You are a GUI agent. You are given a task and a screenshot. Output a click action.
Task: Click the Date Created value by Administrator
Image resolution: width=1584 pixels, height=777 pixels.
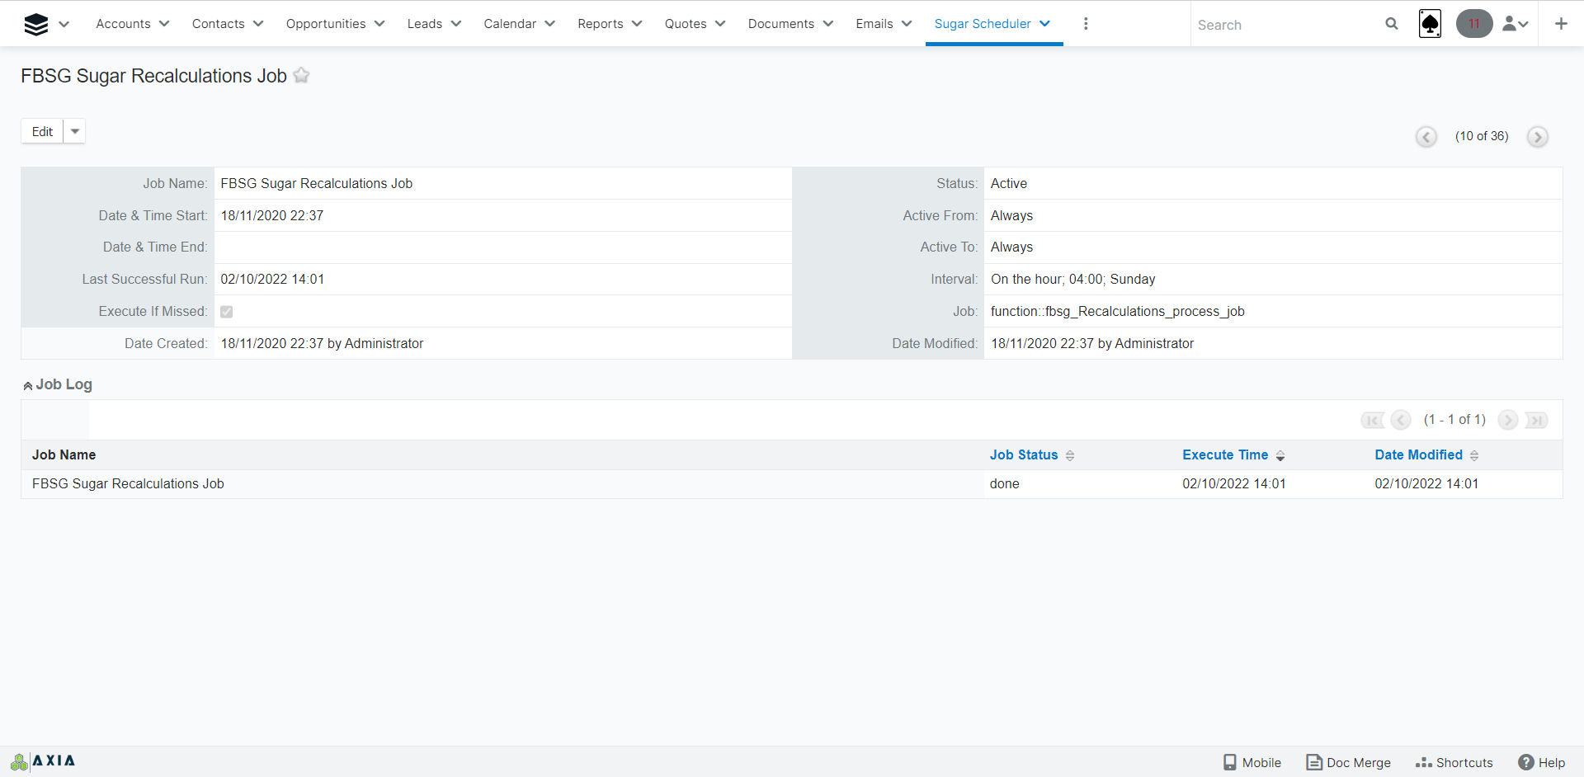pyautogui.click(x=322, y=344)
